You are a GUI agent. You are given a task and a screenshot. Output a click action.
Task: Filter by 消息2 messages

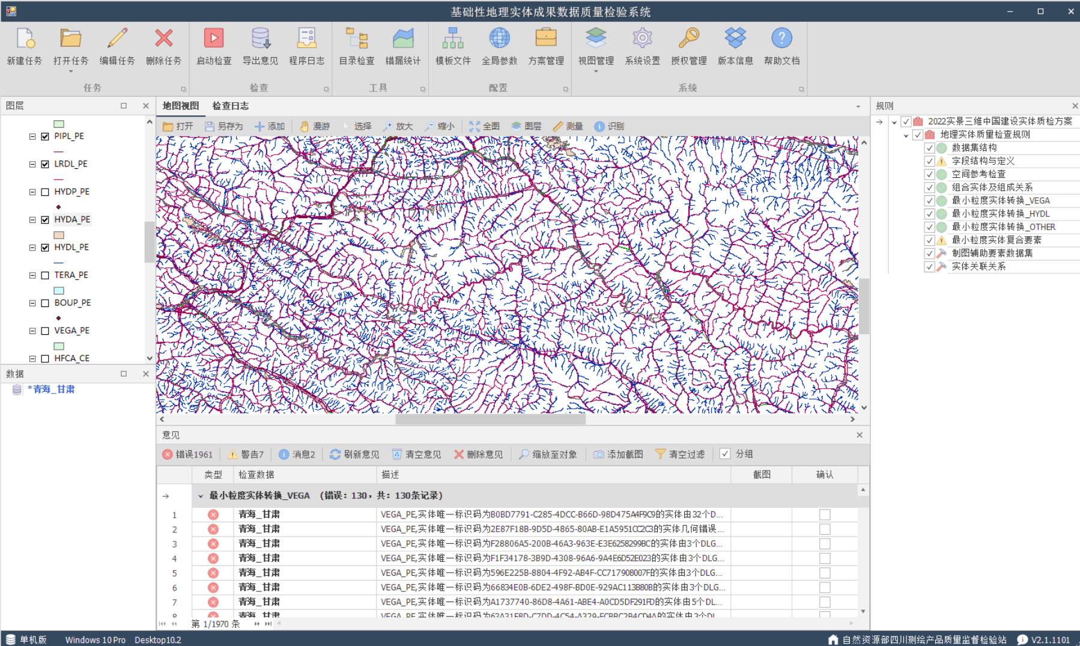(x=297, y=454)
